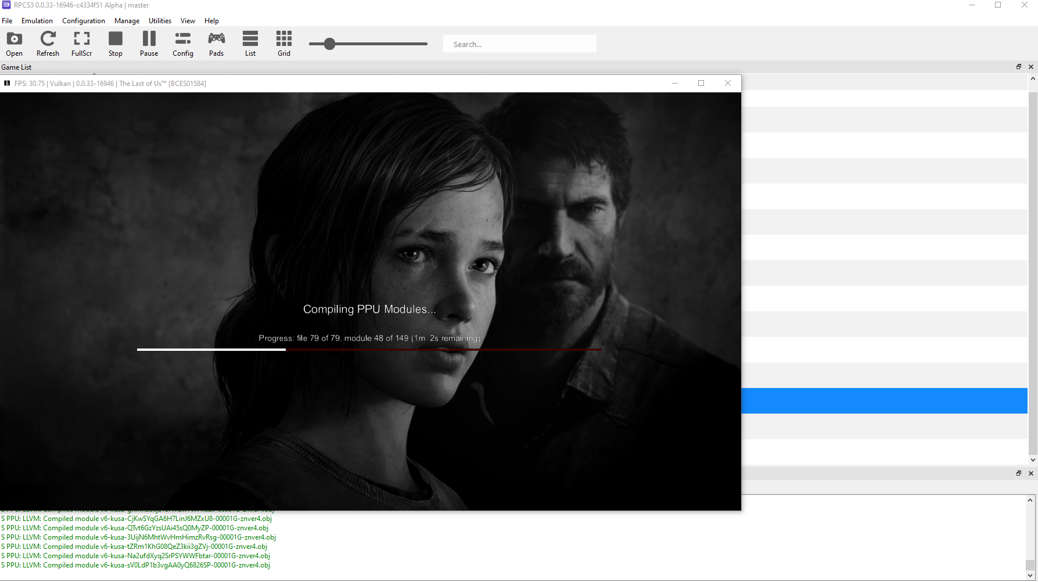Screen dimensions: 1038x582
Task: Float the log panel
Action: [1018, 473]
